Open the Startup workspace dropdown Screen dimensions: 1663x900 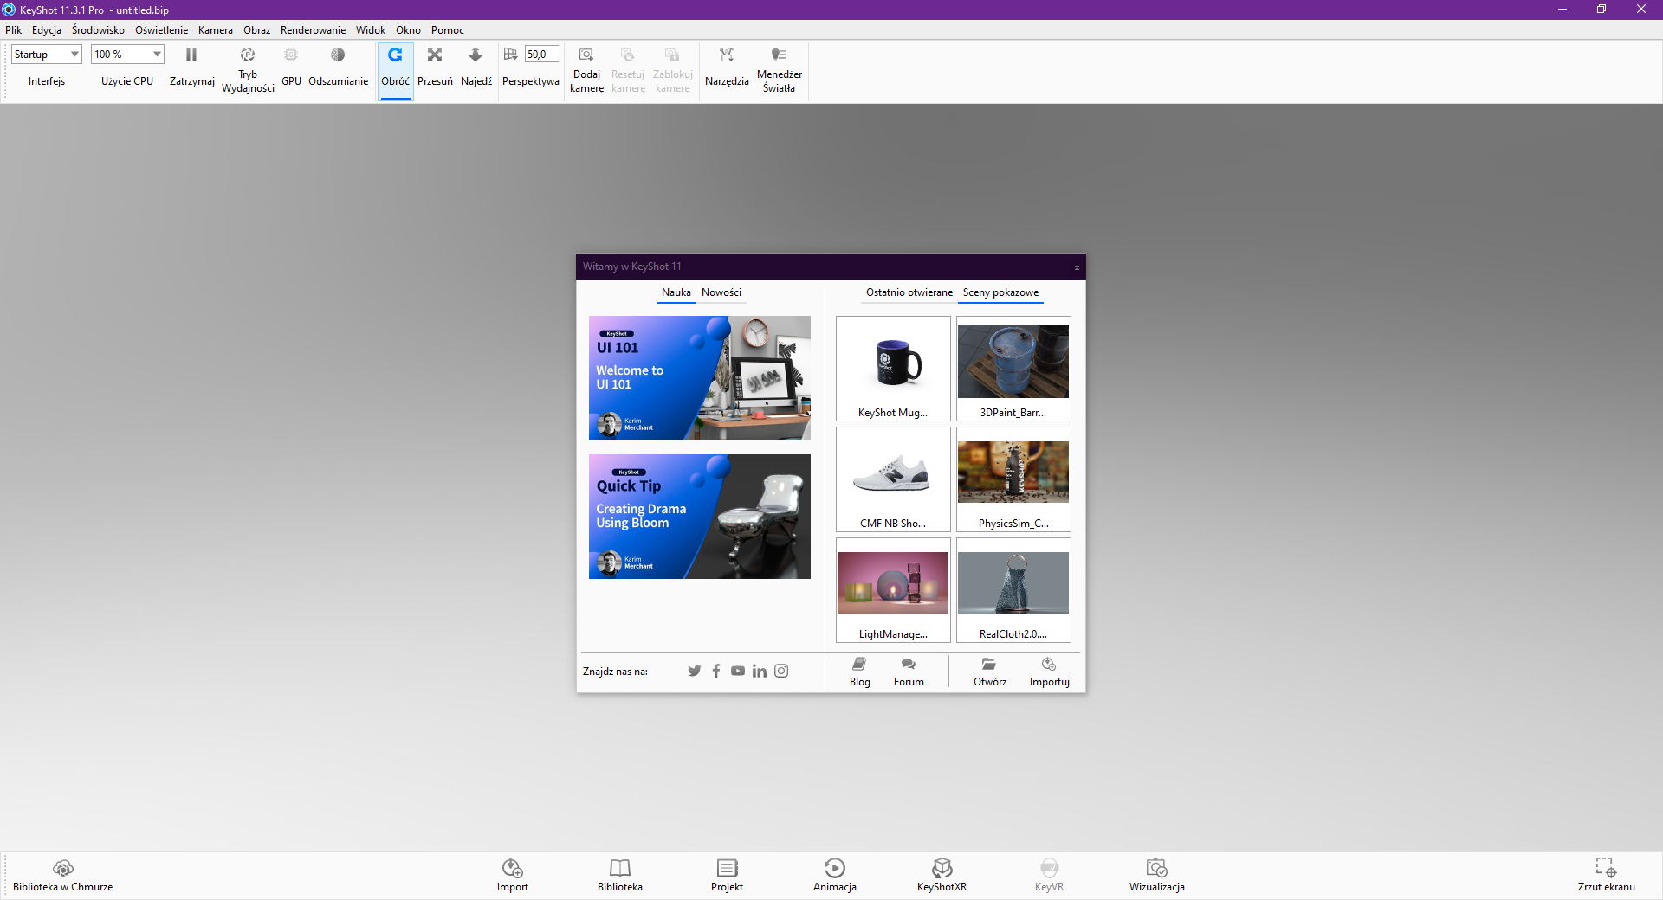tap(47, 55)
